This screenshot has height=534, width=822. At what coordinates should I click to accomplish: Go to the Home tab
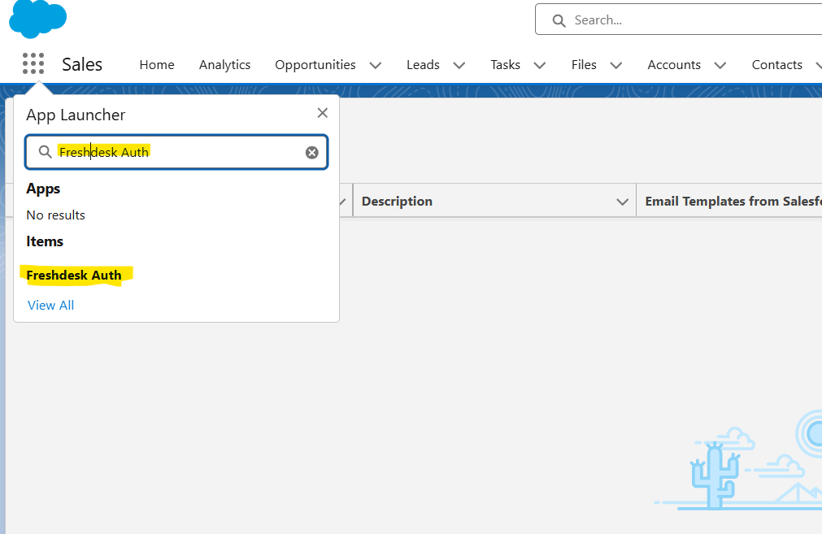coord(157,64)
